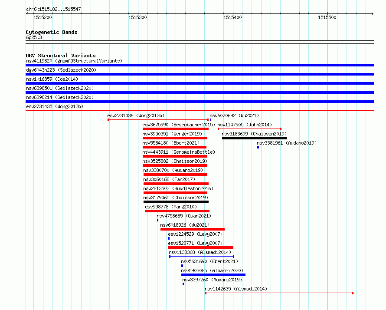Select the small blue nsv3381961 marker
The image size is (386, 310).
[258, 147]
